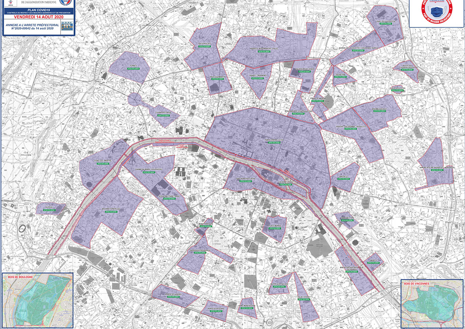Image resolution: width=465 pixels, height=329 pixels.
Task: Click the circular Étoile zone near Champs-Élysées
Action: click(x=135, y=99)
